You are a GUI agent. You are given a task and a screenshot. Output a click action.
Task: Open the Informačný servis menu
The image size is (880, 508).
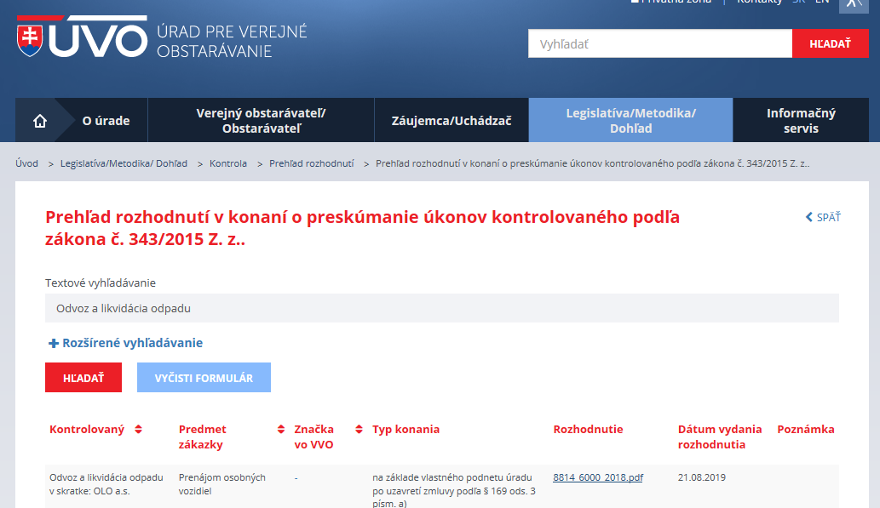pos(800,121)
